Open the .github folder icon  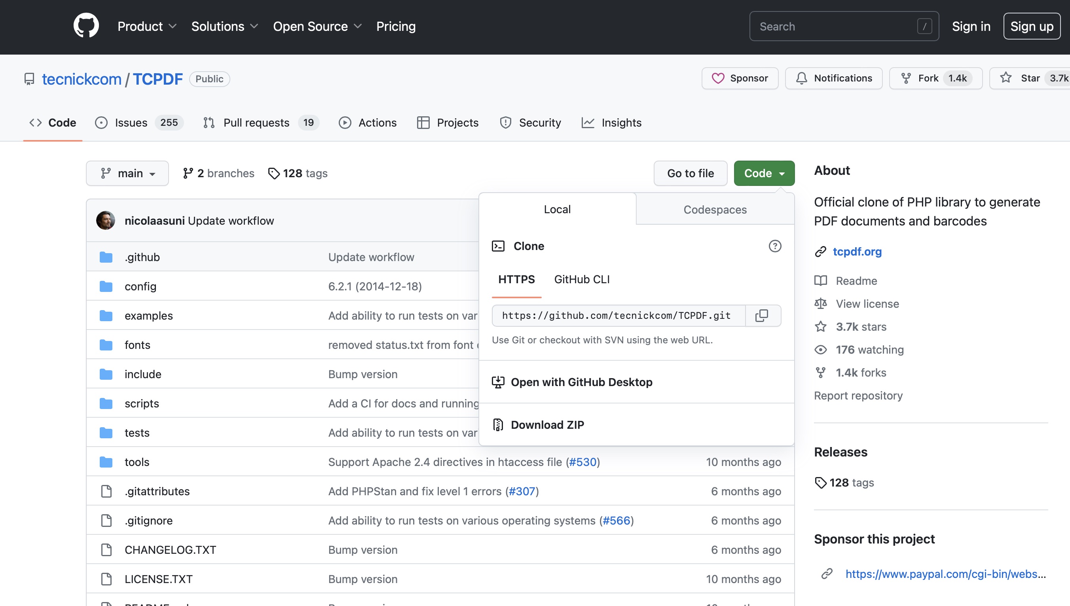[x=106, y=257]
